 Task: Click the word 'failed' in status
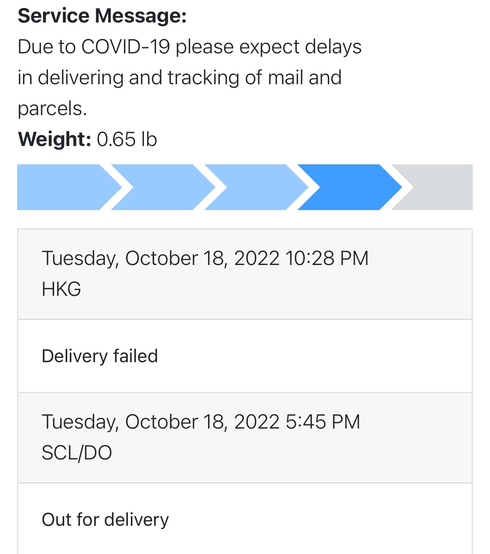click(135, 356)
